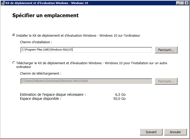
Task: Click the 6,5 Go required space value
Action: (x=120, y=95)
